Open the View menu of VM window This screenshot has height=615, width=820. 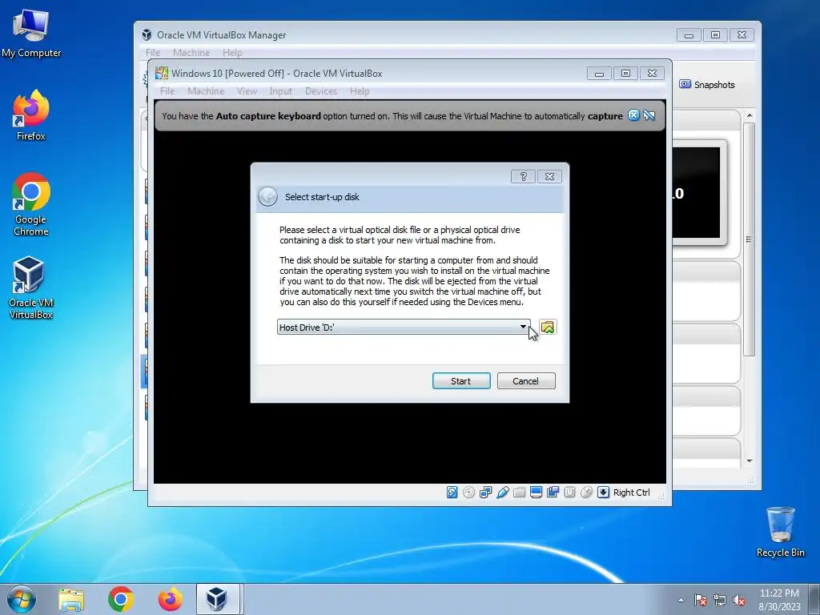click(247, 91)
